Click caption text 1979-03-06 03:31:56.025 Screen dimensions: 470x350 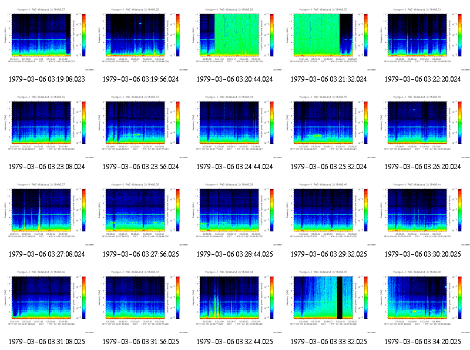140,342
